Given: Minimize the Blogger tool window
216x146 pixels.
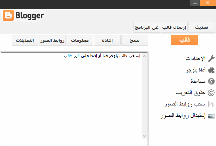Looking at the screenshot, I should [195, 3].
